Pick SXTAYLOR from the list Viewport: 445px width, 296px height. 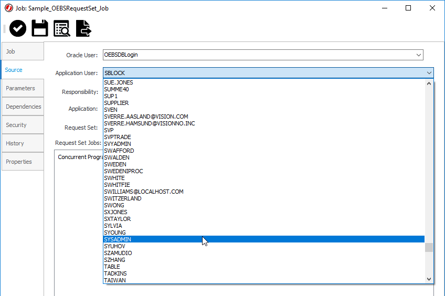coord(264,219)
